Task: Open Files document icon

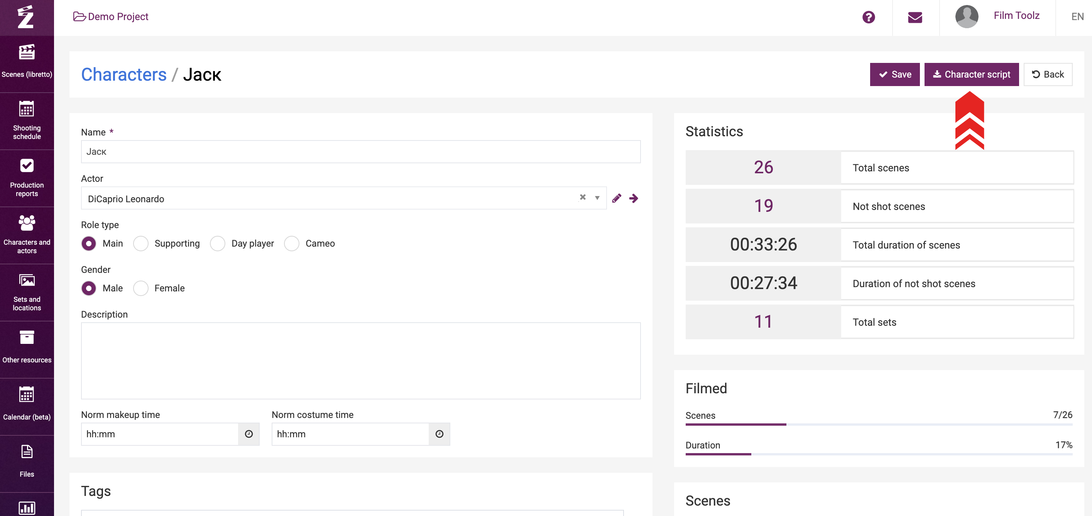Action: [27, 452]
